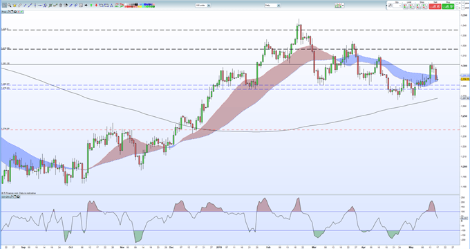470x249 pixels.
Task: Click the trash bin delete icon
Action: (61, 5)
